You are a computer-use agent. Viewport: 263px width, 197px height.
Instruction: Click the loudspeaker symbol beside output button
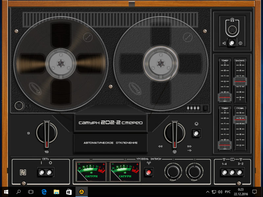224,43
